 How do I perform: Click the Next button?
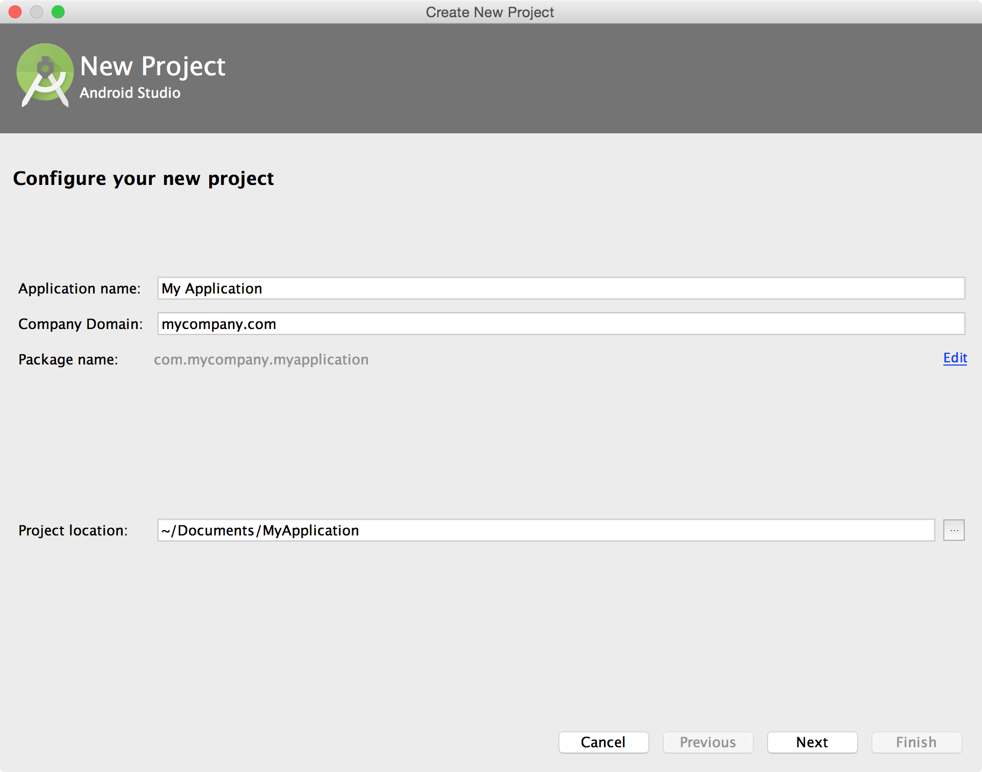pyautogui.click(x=812, y=742)
